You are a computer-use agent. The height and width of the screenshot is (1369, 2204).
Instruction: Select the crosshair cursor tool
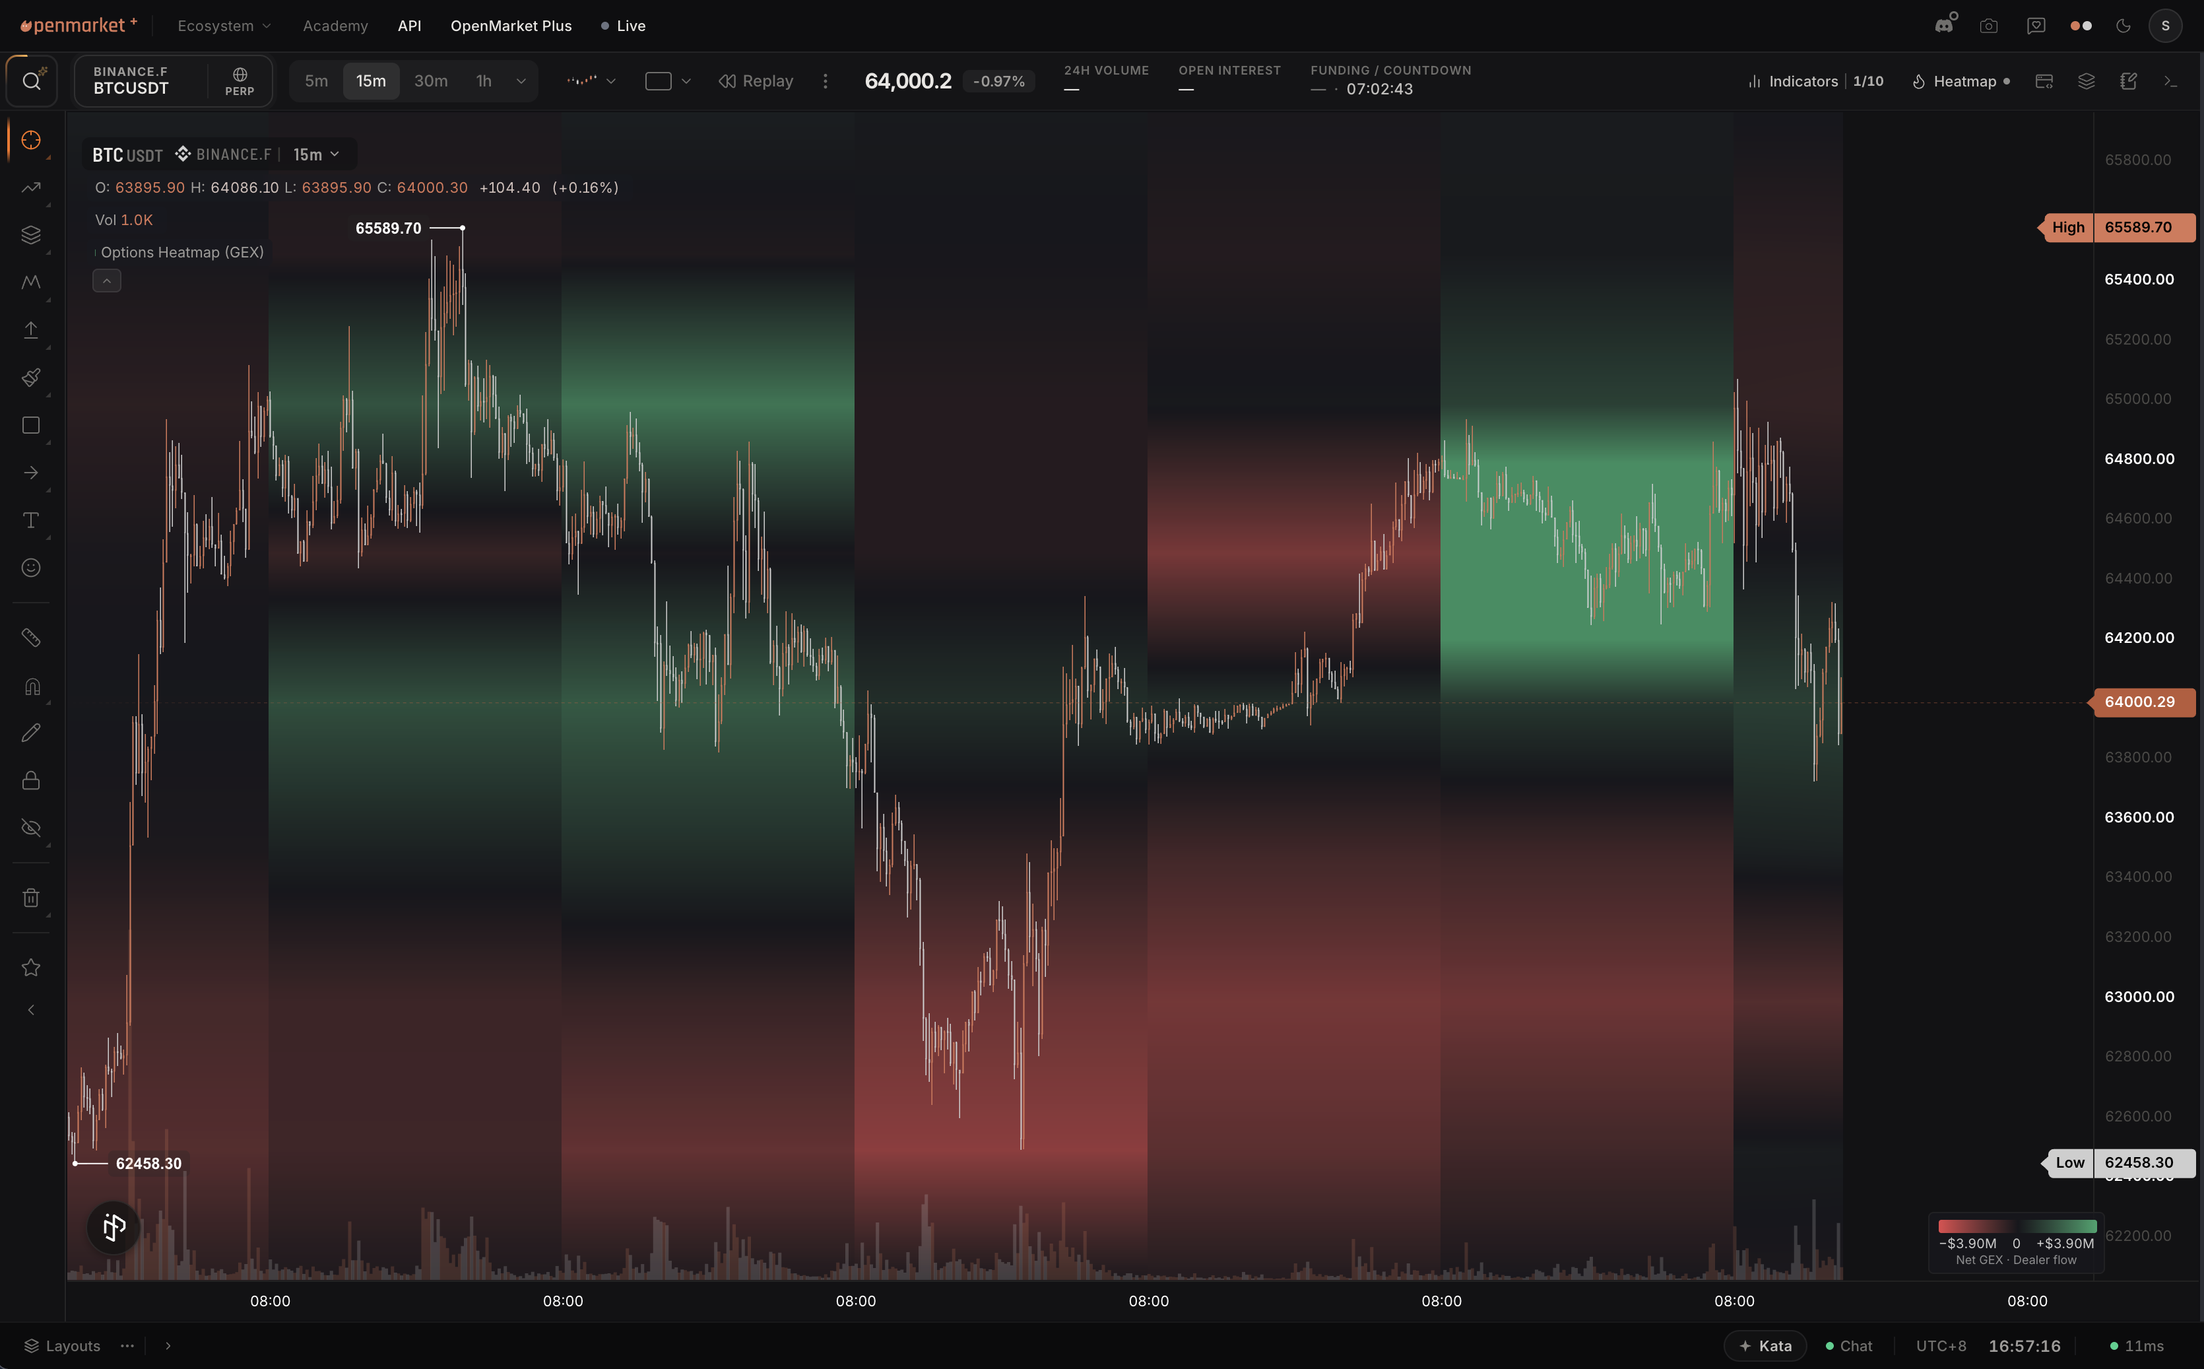(31, 141)
